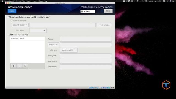
Task: Click the network source URL input field
Action: click(x=62, y=25)
